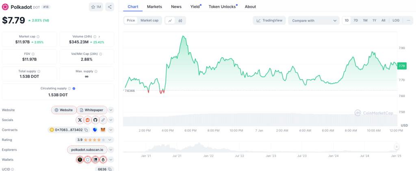Click the Volume (24h) info icon
The width and height of the screenshot is (416, 171).
95,37
